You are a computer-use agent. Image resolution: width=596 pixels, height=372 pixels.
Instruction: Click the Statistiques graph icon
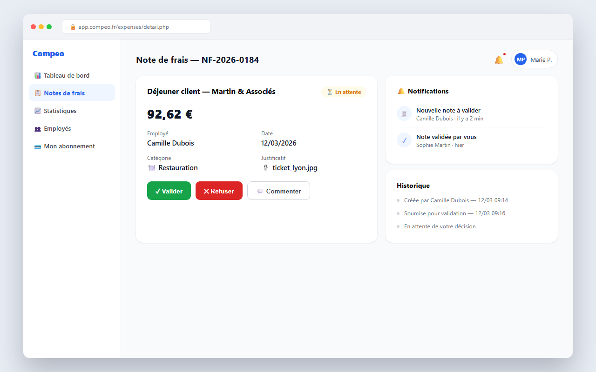click(38, 111)
